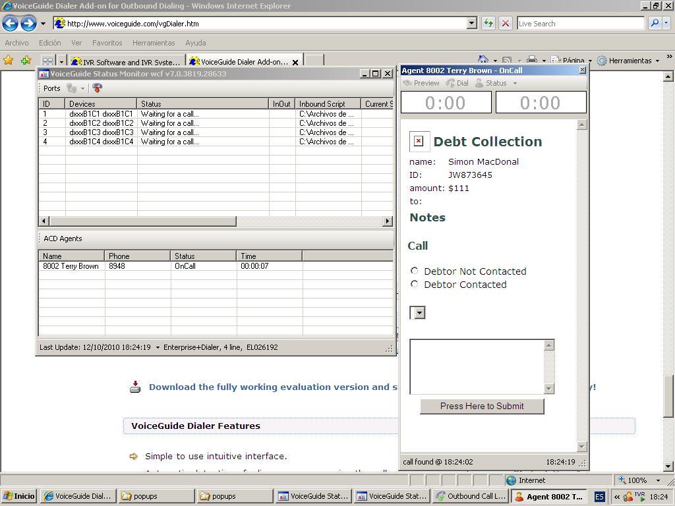Select port row dxxxB1C3 in the ports list
675x506 pixels.
(x=216, y=132)
